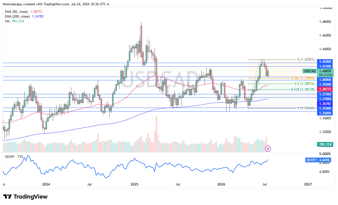Click the TradingView logo at bottom
Viewport: 338px width, 205px height.
pos(25,197)
